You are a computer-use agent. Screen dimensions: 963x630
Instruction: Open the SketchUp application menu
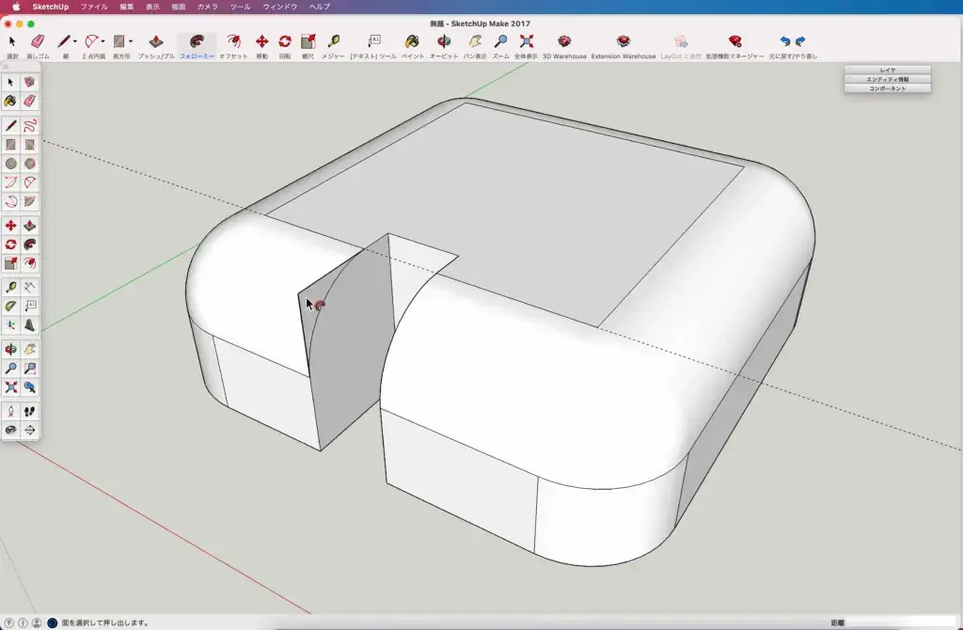[51, 7]
